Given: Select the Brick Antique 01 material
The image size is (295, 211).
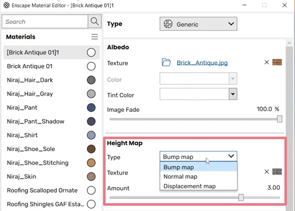Looking at the screenshot, I should [x=51, y=66].
